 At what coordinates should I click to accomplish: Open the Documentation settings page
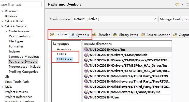(x=20, y=36)
